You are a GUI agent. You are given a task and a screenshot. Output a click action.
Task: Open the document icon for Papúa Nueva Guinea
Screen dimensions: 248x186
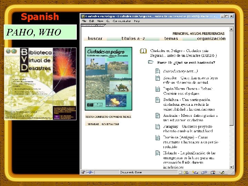[x=158, y=89]
